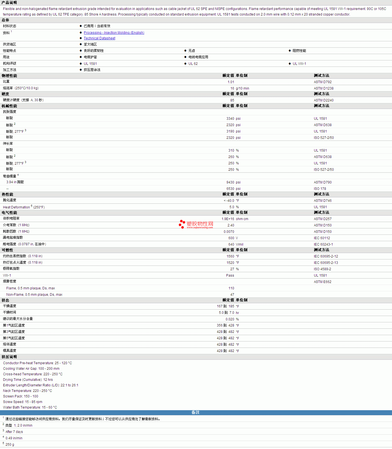The image size is (392, 449).
Task: Select the 85 durometer hardness value
Action: [x=232, y=100]
